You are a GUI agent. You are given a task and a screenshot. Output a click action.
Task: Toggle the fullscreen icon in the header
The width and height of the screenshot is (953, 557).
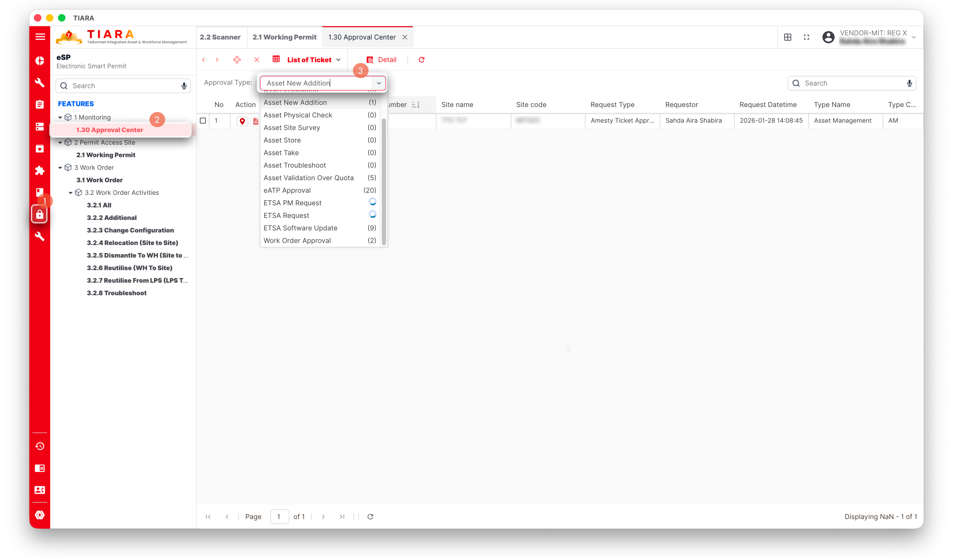tap(806, 37)
